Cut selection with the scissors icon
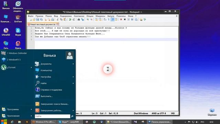Screen dimensions: 220x124 pyautogui.click(x=57, y=20)
